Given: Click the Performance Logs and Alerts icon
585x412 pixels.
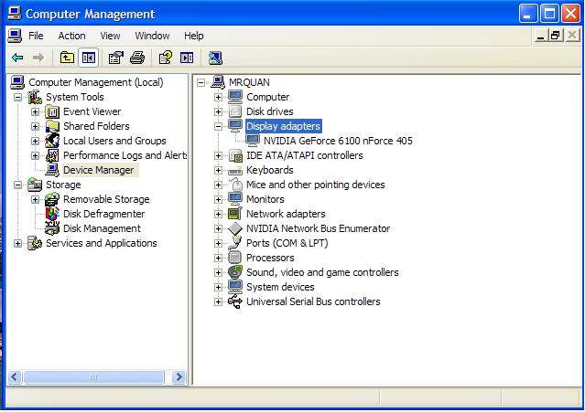Looking at the screenshot, I should (52, 155).
